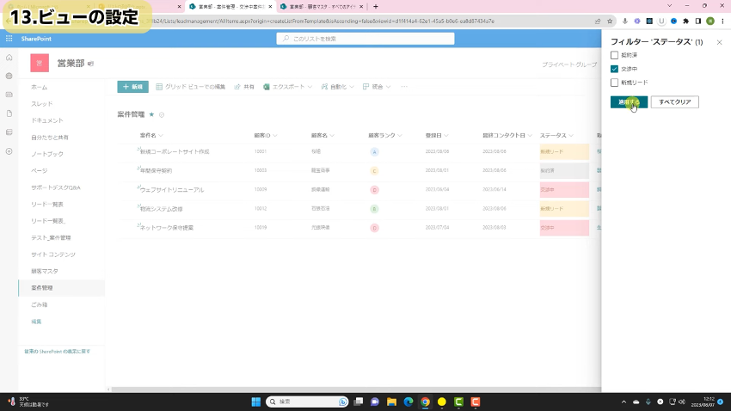Click the すべてクリア button
This screenshot has height=411, width=731.
(x=674, y=102)
